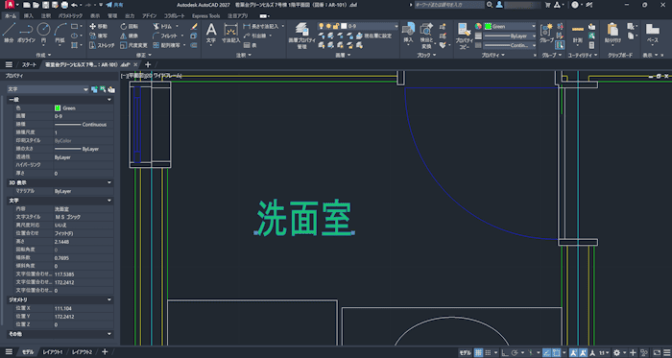
Task: Toggle PICKADD icon in Properties palette
Action: coord(94,89)
